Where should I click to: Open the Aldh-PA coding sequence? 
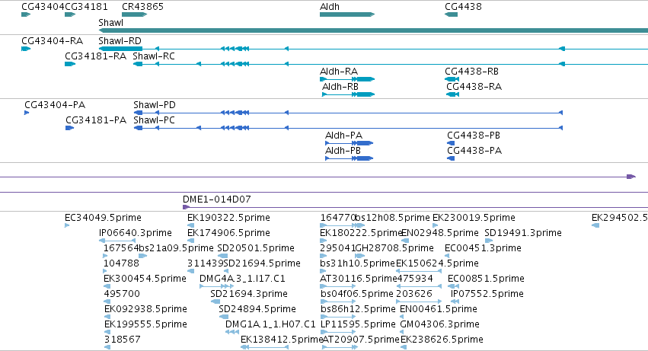[x=349, y=143]
